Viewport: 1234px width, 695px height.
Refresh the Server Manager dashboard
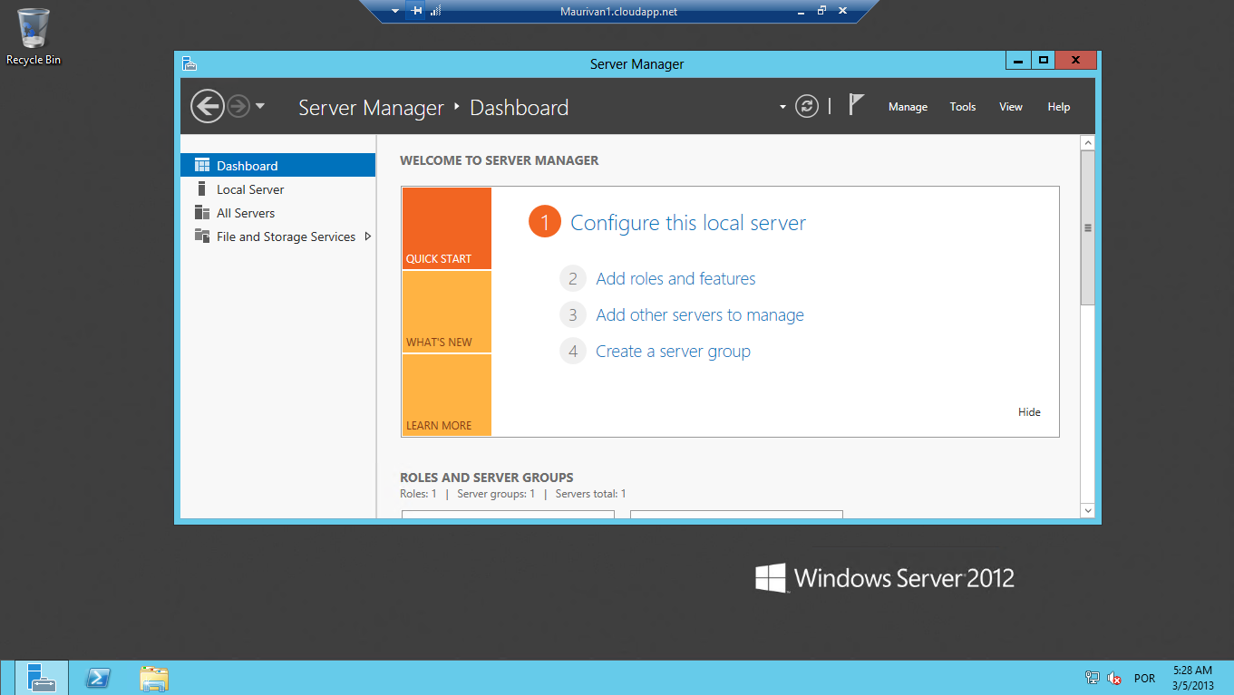[806, 107]
